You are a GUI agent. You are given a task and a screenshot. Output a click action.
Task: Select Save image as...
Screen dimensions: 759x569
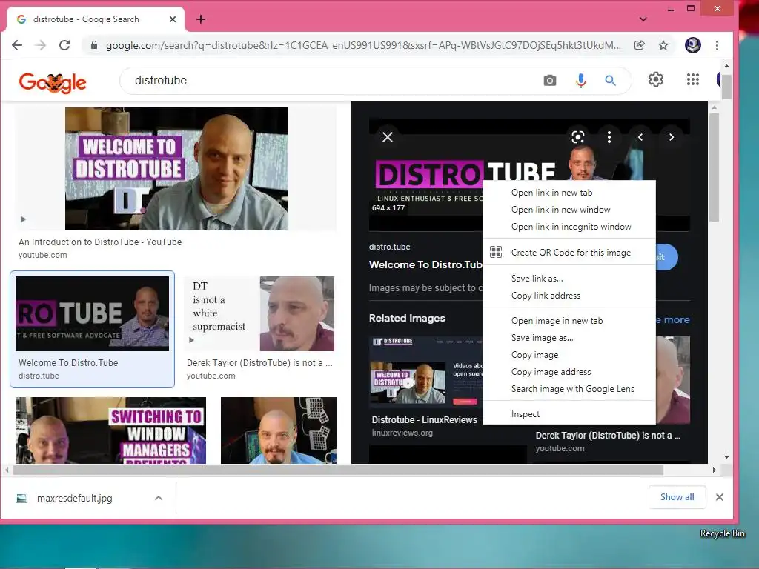569,338
